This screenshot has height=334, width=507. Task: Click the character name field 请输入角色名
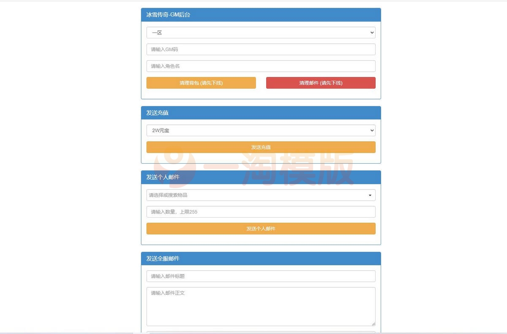[261, 66]
